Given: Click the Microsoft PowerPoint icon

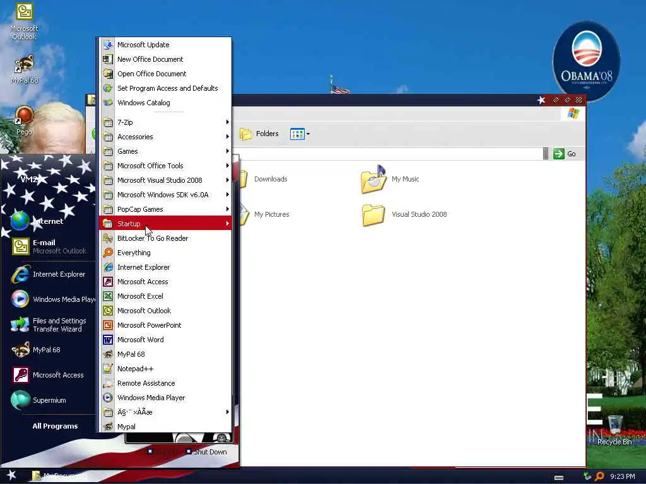Looking at the screenshot, I should coord(108,325).
